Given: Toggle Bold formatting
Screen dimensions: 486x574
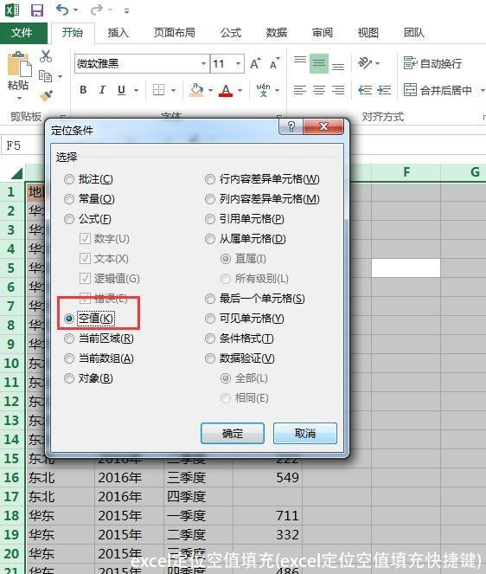Looking at the screenshot, I should click(83, 90).
